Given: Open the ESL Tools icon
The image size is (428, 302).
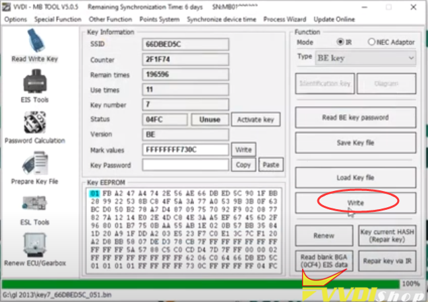Looking at the screenshot, I should 34,211.
